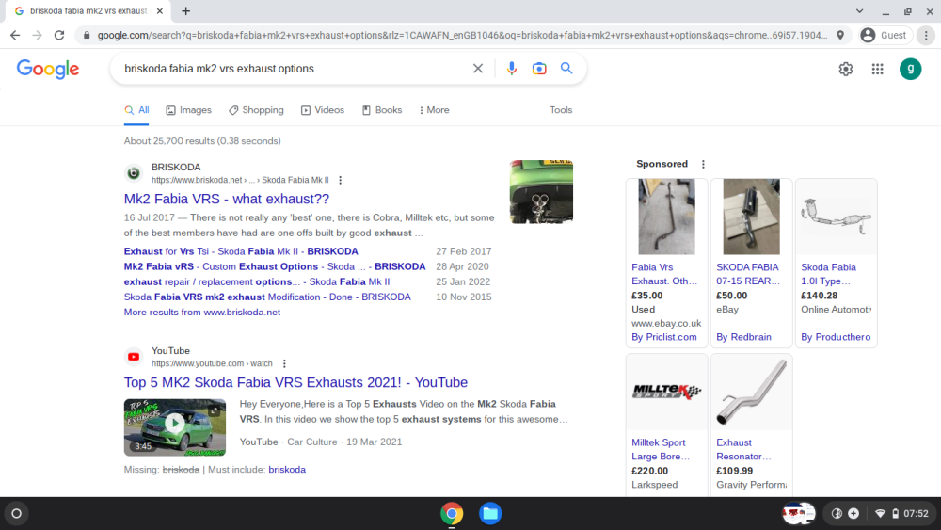Click More results from www.briskoda.net
Screen dimensions: 941x530
pyautogui.click(x=201, y=313)
